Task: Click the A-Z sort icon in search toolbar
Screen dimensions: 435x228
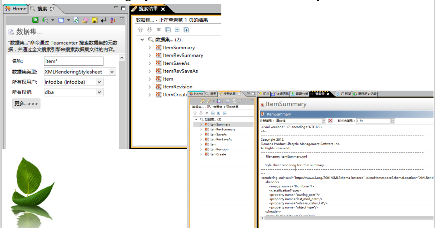Action: (113, 20)
